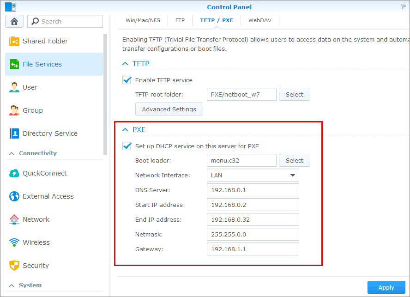Click the DNS Server address field
The image size is (410, 297).
coord(253,190)
